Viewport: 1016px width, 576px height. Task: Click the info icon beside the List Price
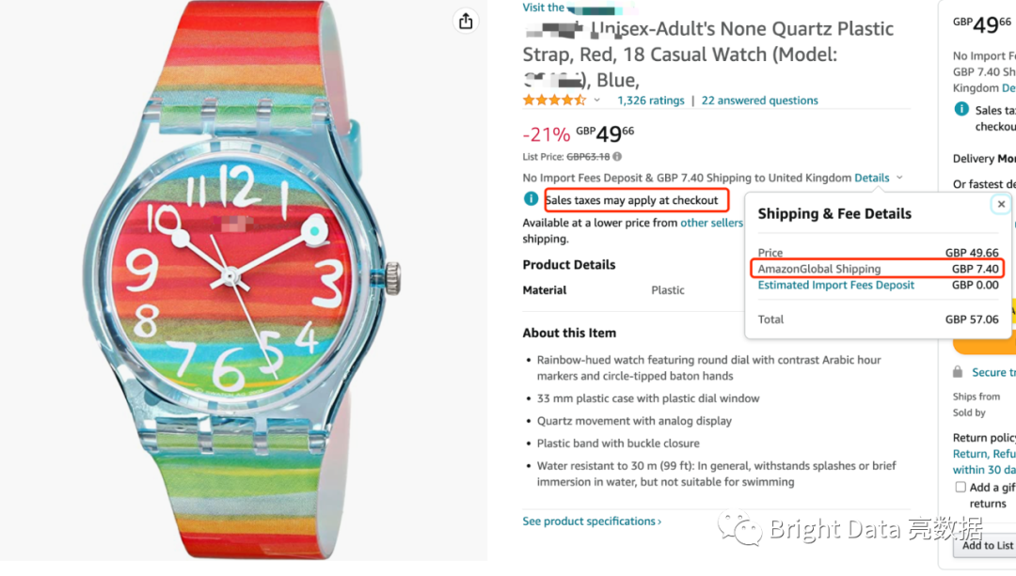[x=617, y=157]
